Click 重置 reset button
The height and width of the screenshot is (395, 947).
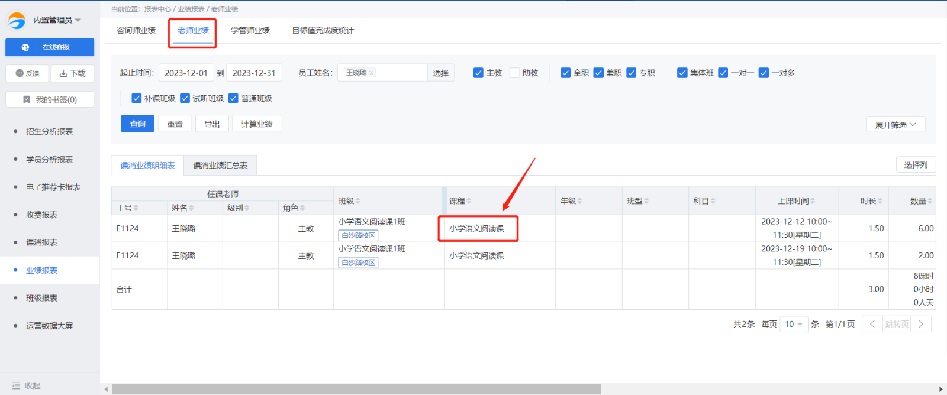click(175, 124)
